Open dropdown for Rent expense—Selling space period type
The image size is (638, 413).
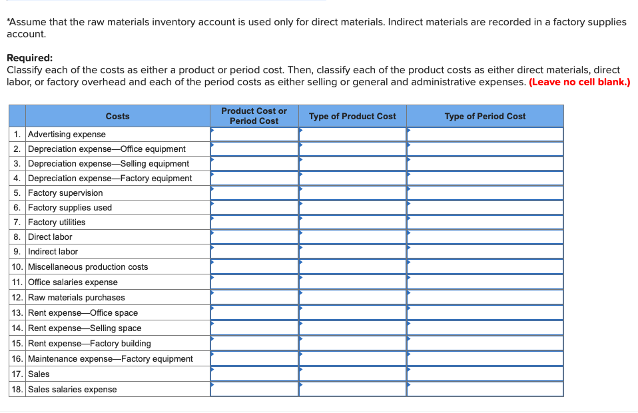pyautogui.click(x=484, y=328)
